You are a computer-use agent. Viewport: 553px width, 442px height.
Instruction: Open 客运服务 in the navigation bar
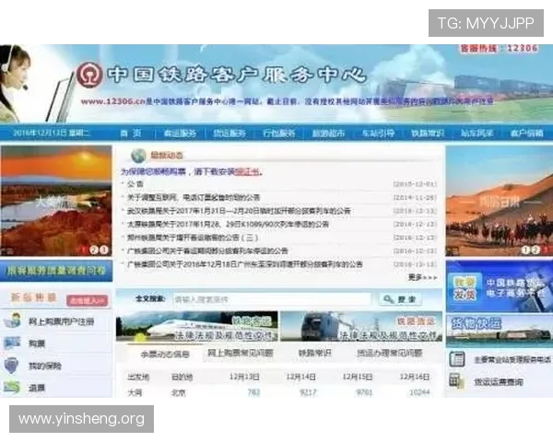coord(180,134)
